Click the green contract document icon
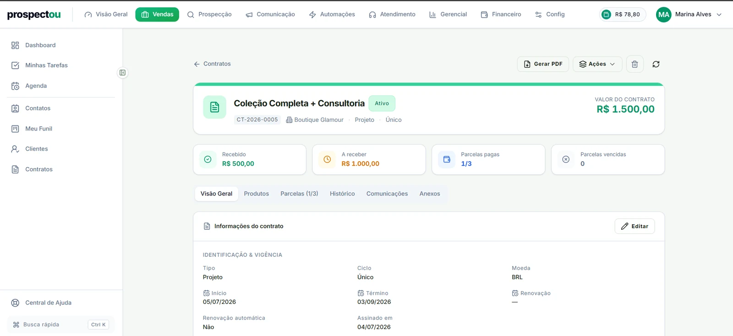 pos(214,107)
